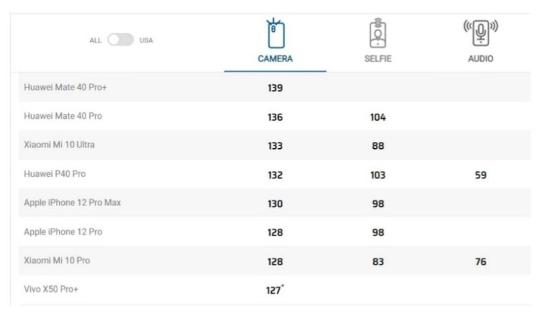
Task: Select Xiaomi Mi 10 Ultra row name
Action: pyautogui.click(x=59, y=145)
